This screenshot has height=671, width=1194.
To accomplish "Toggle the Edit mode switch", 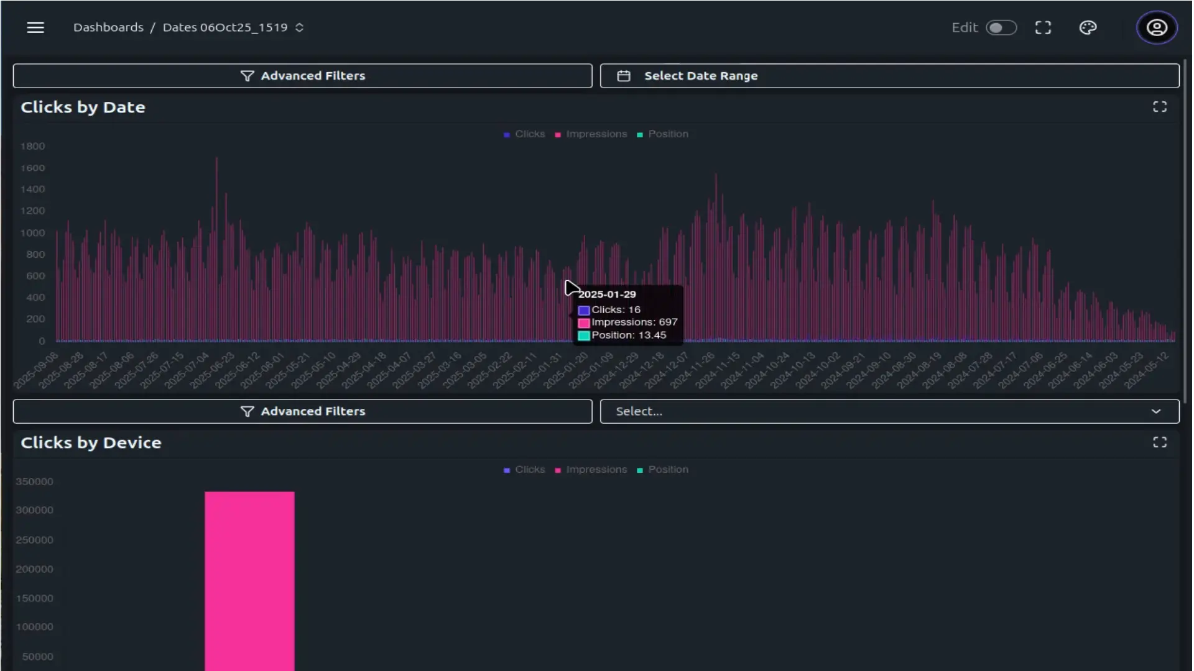I will tap(1001, 27).
